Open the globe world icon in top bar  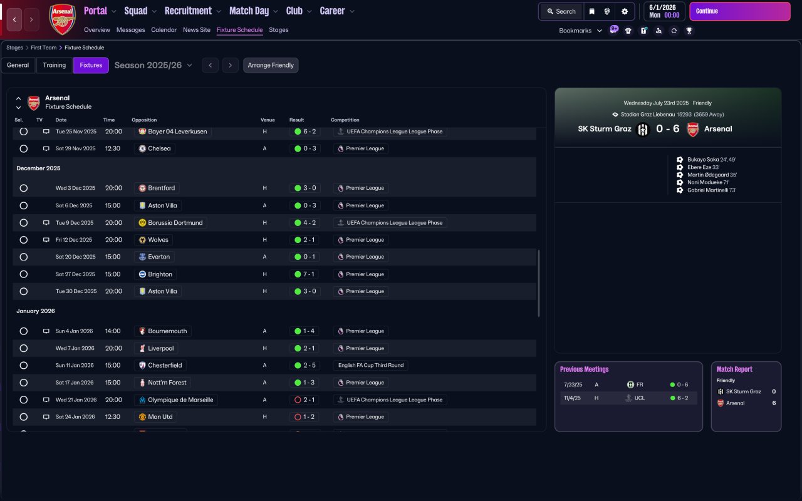(x=607, y=11)
